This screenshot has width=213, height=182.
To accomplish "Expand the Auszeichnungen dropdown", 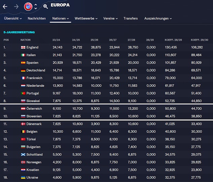I will coord(158,19).
